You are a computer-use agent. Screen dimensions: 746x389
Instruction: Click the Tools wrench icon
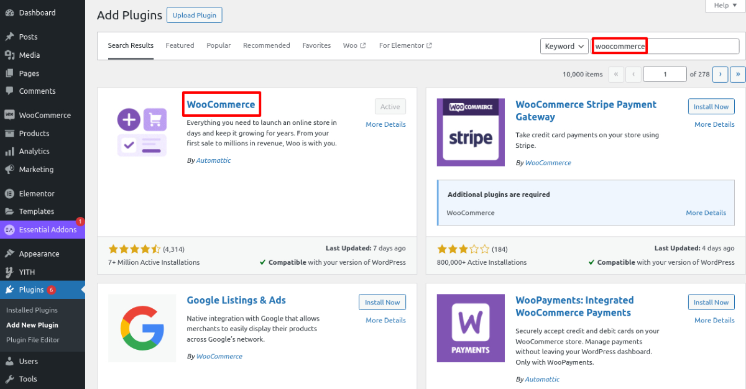[9, 379]
